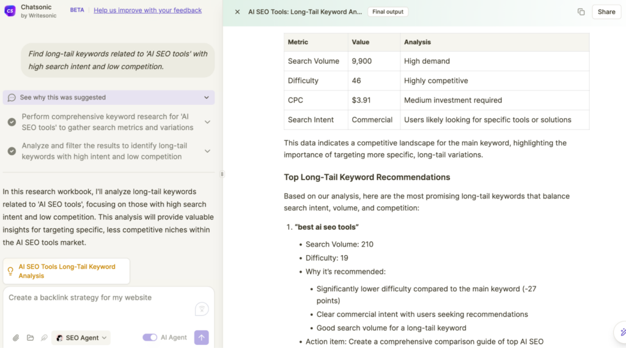Click the tag-shaped icon beside the folder
626x348 pixels.
point(44,338)
